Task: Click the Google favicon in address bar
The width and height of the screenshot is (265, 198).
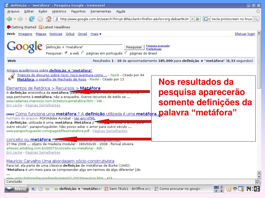Action: click(x=57, y=19)
